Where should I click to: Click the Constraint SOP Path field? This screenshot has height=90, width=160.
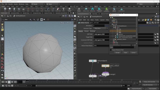click(x=101, y=40)
